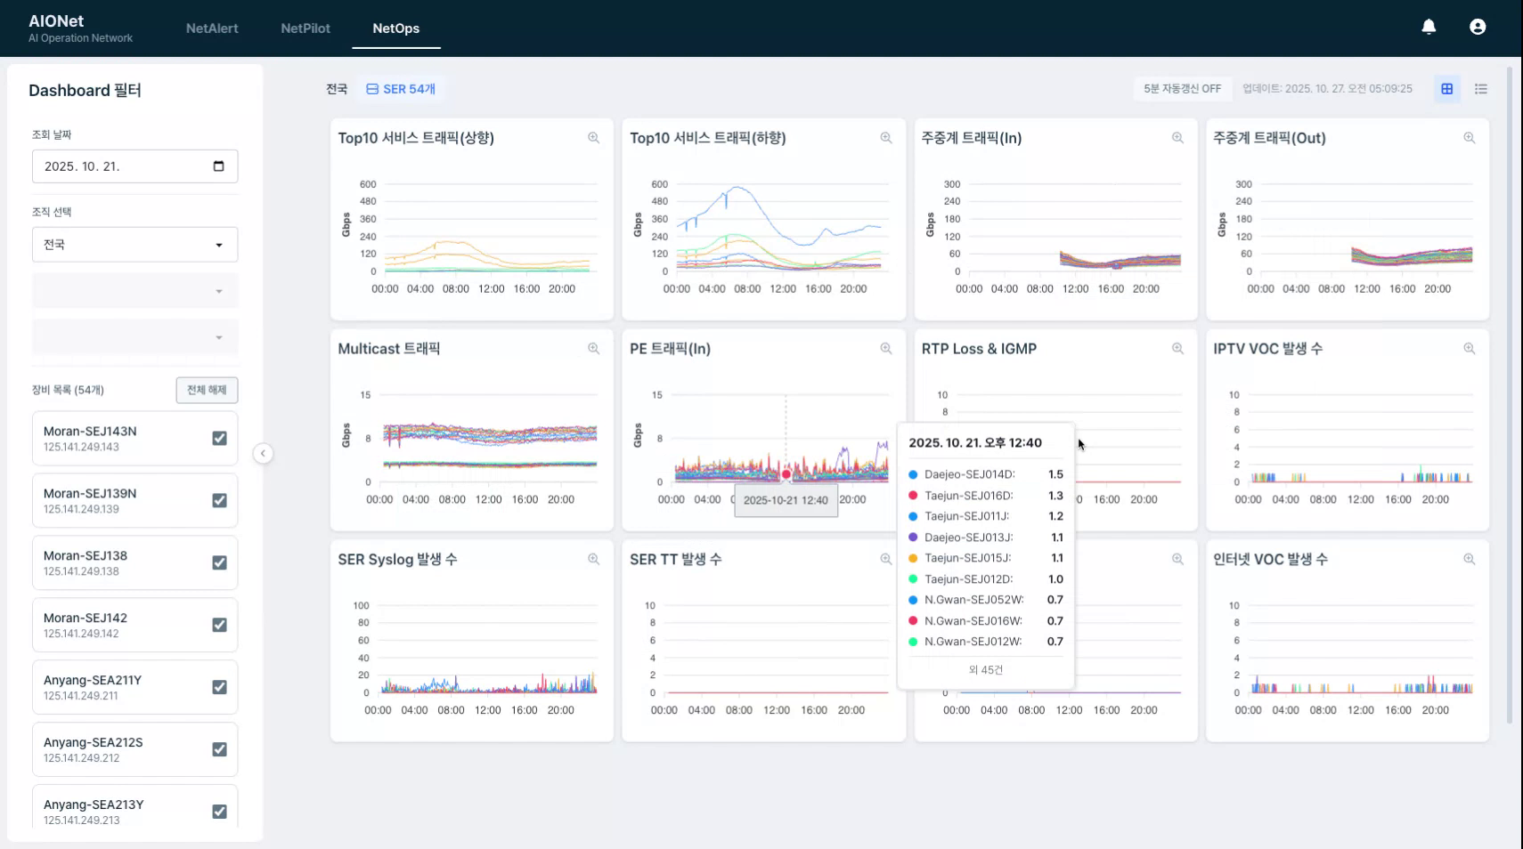
Task: Switch to grid view layout icon
Action: click(1446, 89)
